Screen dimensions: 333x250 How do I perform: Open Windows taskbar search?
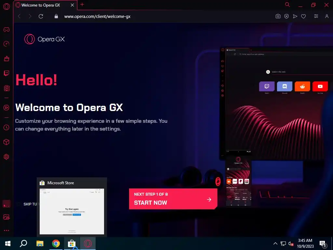tap(23, 243)
